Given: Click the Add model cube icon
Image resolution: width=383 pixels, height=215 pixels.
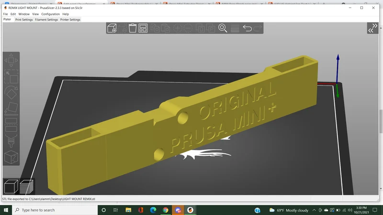Looking at the screenshot, I should point(112,28).
